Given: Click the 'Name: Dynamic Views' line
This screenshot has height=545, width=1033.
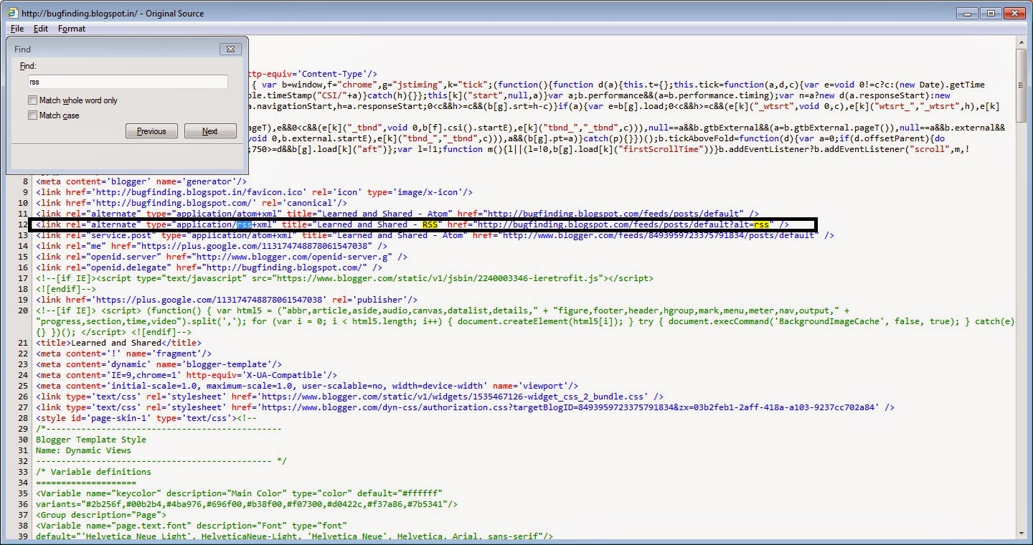Looking at the screenshot, I should click(83, 450).
